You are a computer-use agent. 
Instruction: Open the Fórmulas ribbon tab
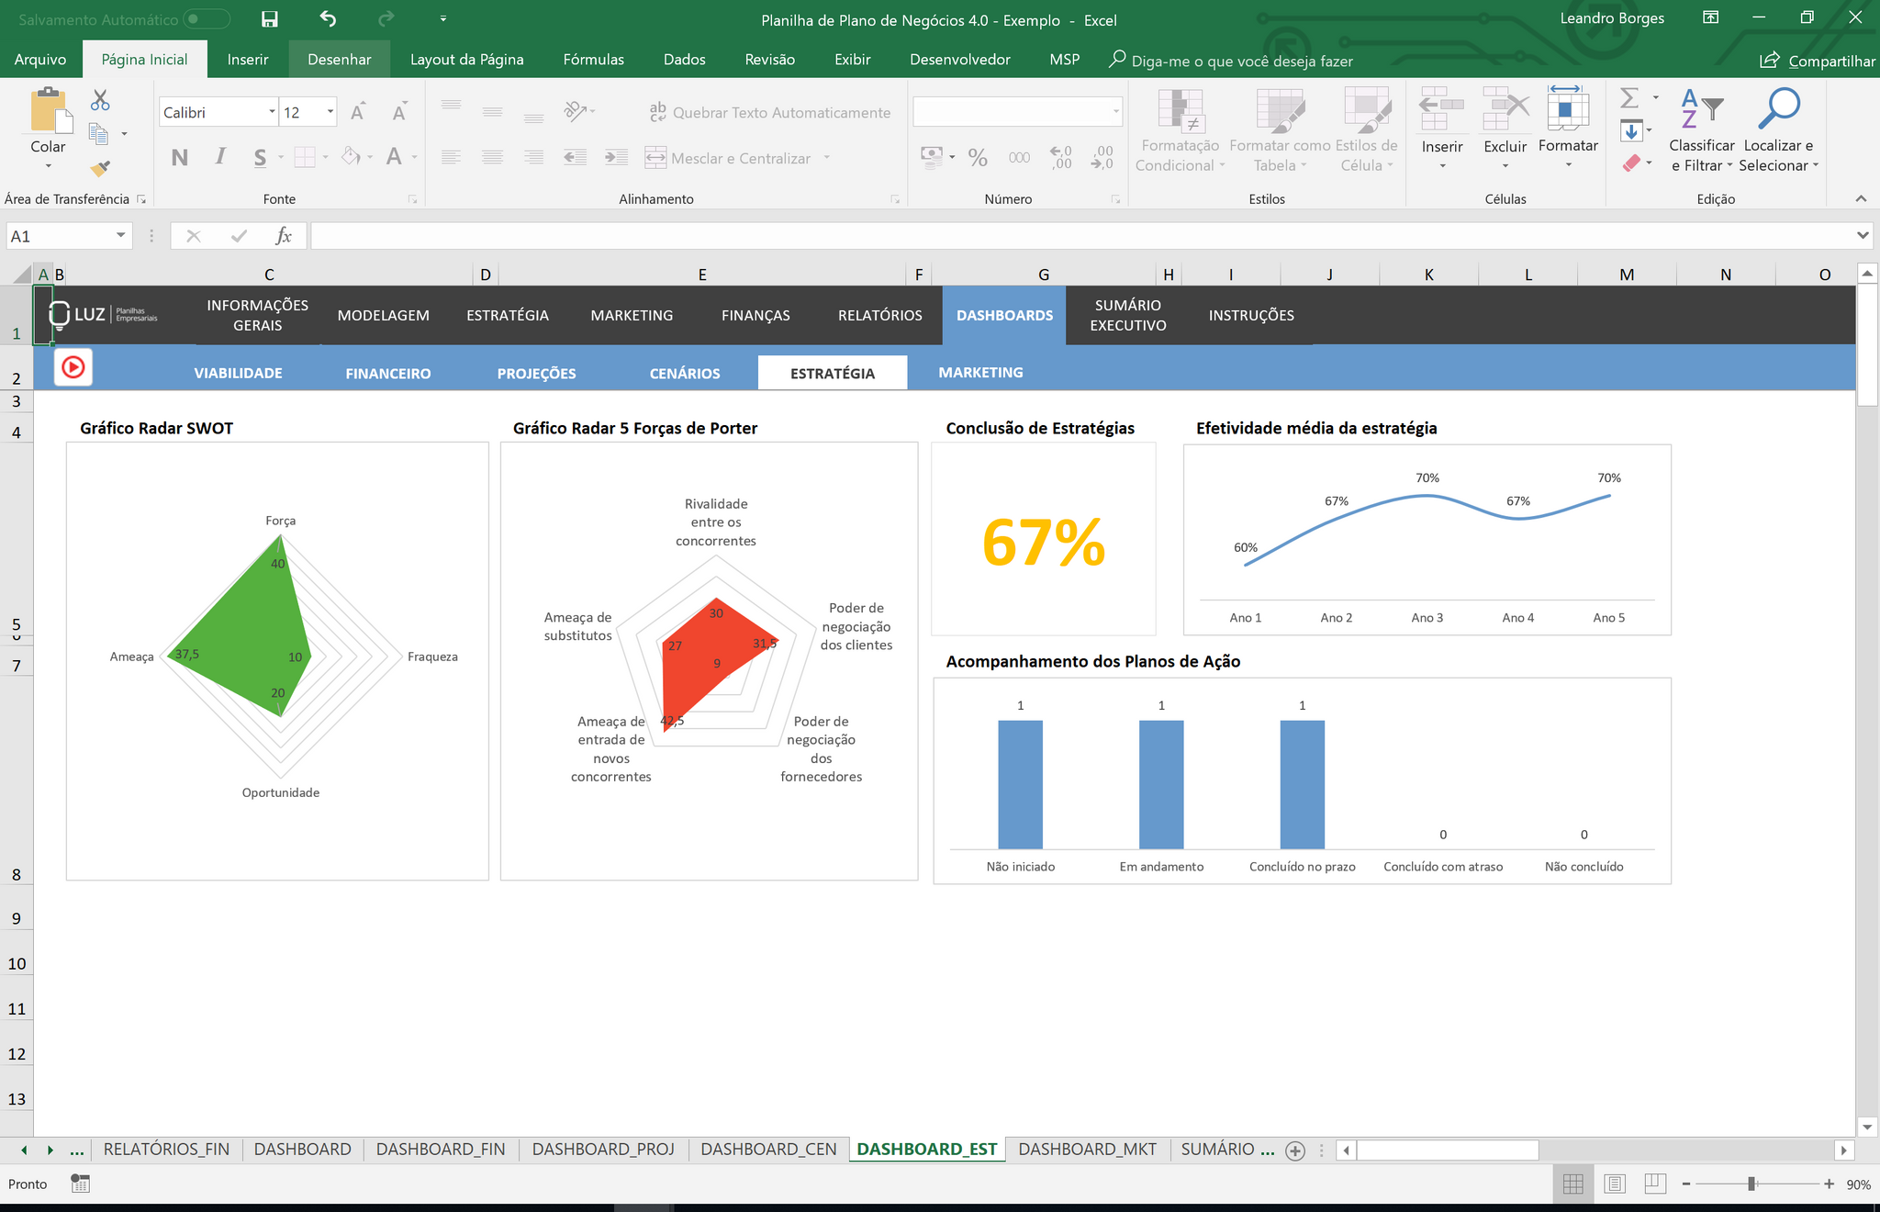(593, 60)
